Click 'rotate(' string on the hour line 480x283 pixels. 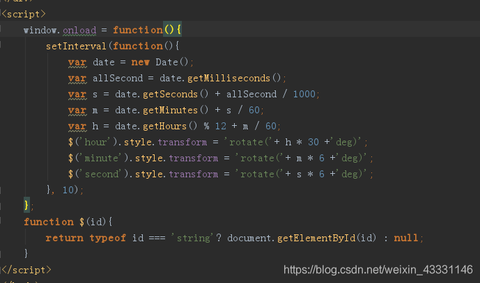click(247, 142)
